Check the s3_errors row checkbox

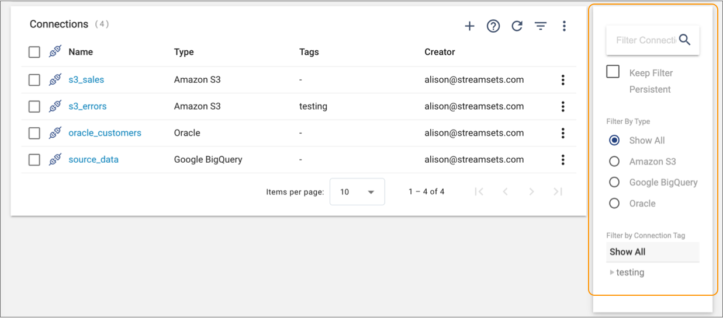click(x=34, y=106)
